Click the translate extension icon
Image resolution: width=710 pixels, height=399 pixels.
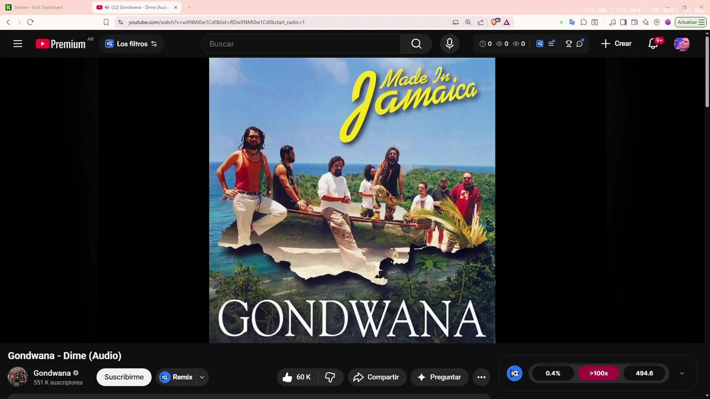tap(573, 22)
